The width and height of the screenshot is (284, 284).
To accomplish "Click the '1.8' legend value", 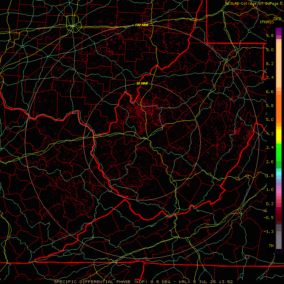I will [270, 176].
